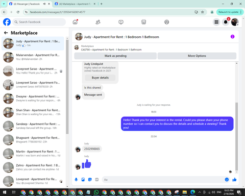This screenshot has width=245, height=196.
Task: Open the Marketplace storefront icon
Action: [x=144, y=22]
